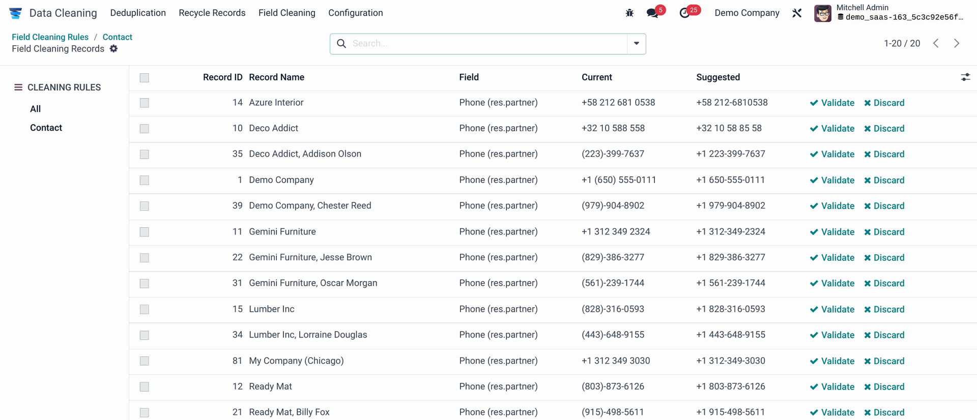Screen dimensions: 977x420
Task: Click Field Cleaning Rules breadcrumb link
Action: point(50,37)
